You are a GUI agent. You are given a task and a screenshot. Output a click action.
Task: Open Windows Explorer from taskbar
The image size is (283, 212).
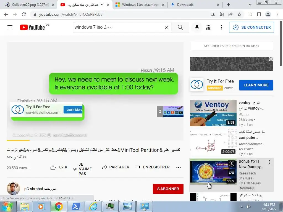(25, 206)
